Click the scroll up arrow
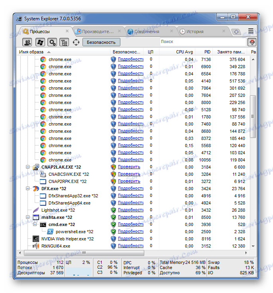The image size is (273, 293). point(253,59)
